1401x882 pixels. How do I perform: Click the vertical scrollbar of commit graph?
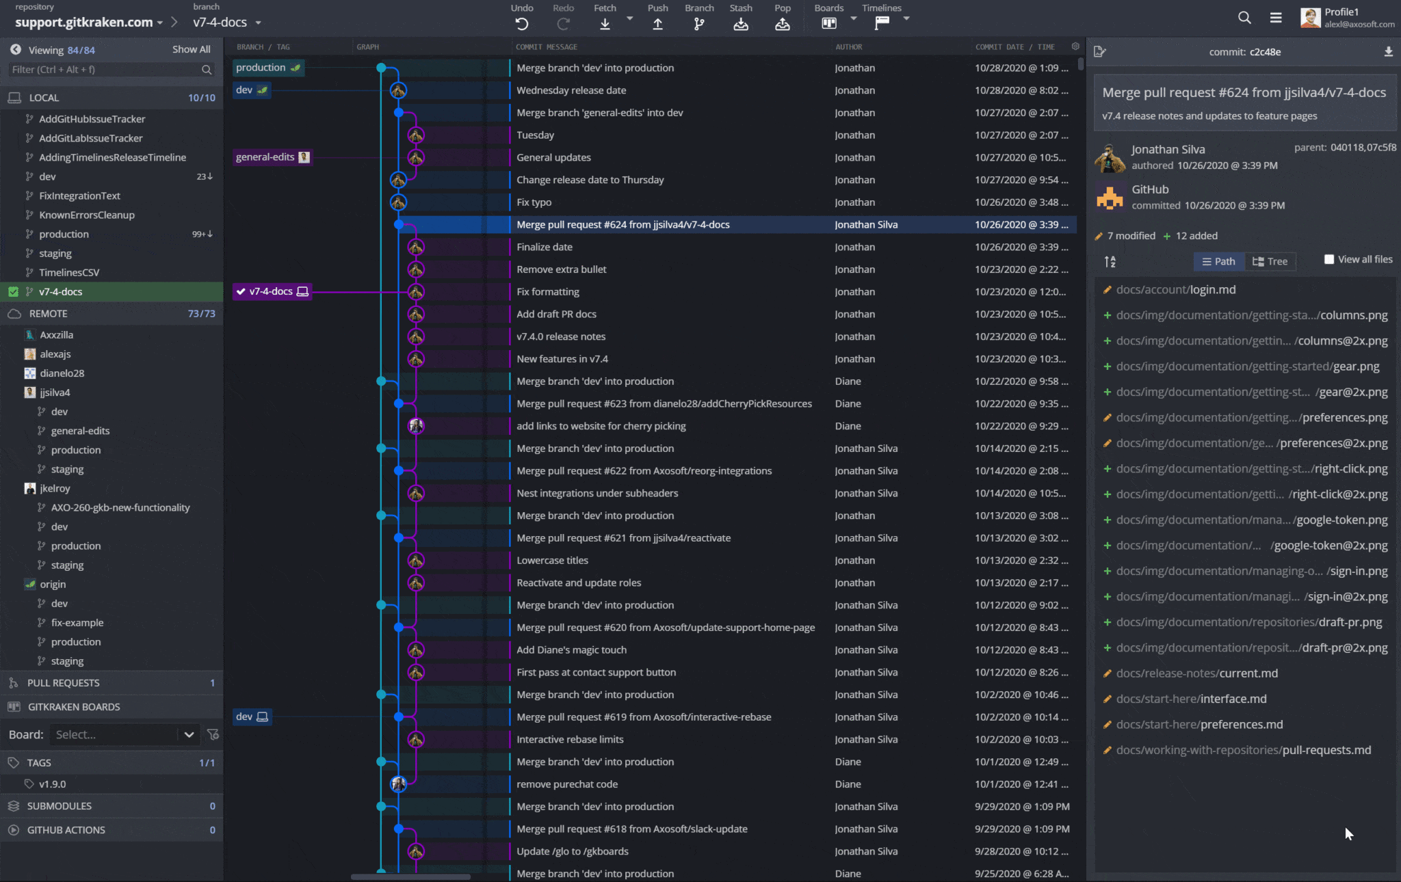click(1081, 64)
